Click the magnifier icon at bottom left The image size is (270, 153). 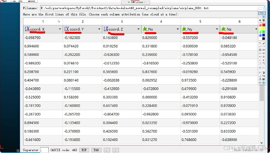(18, 151)
